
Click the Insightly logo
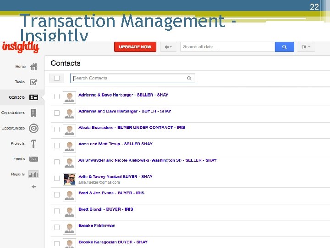(21, 47)
